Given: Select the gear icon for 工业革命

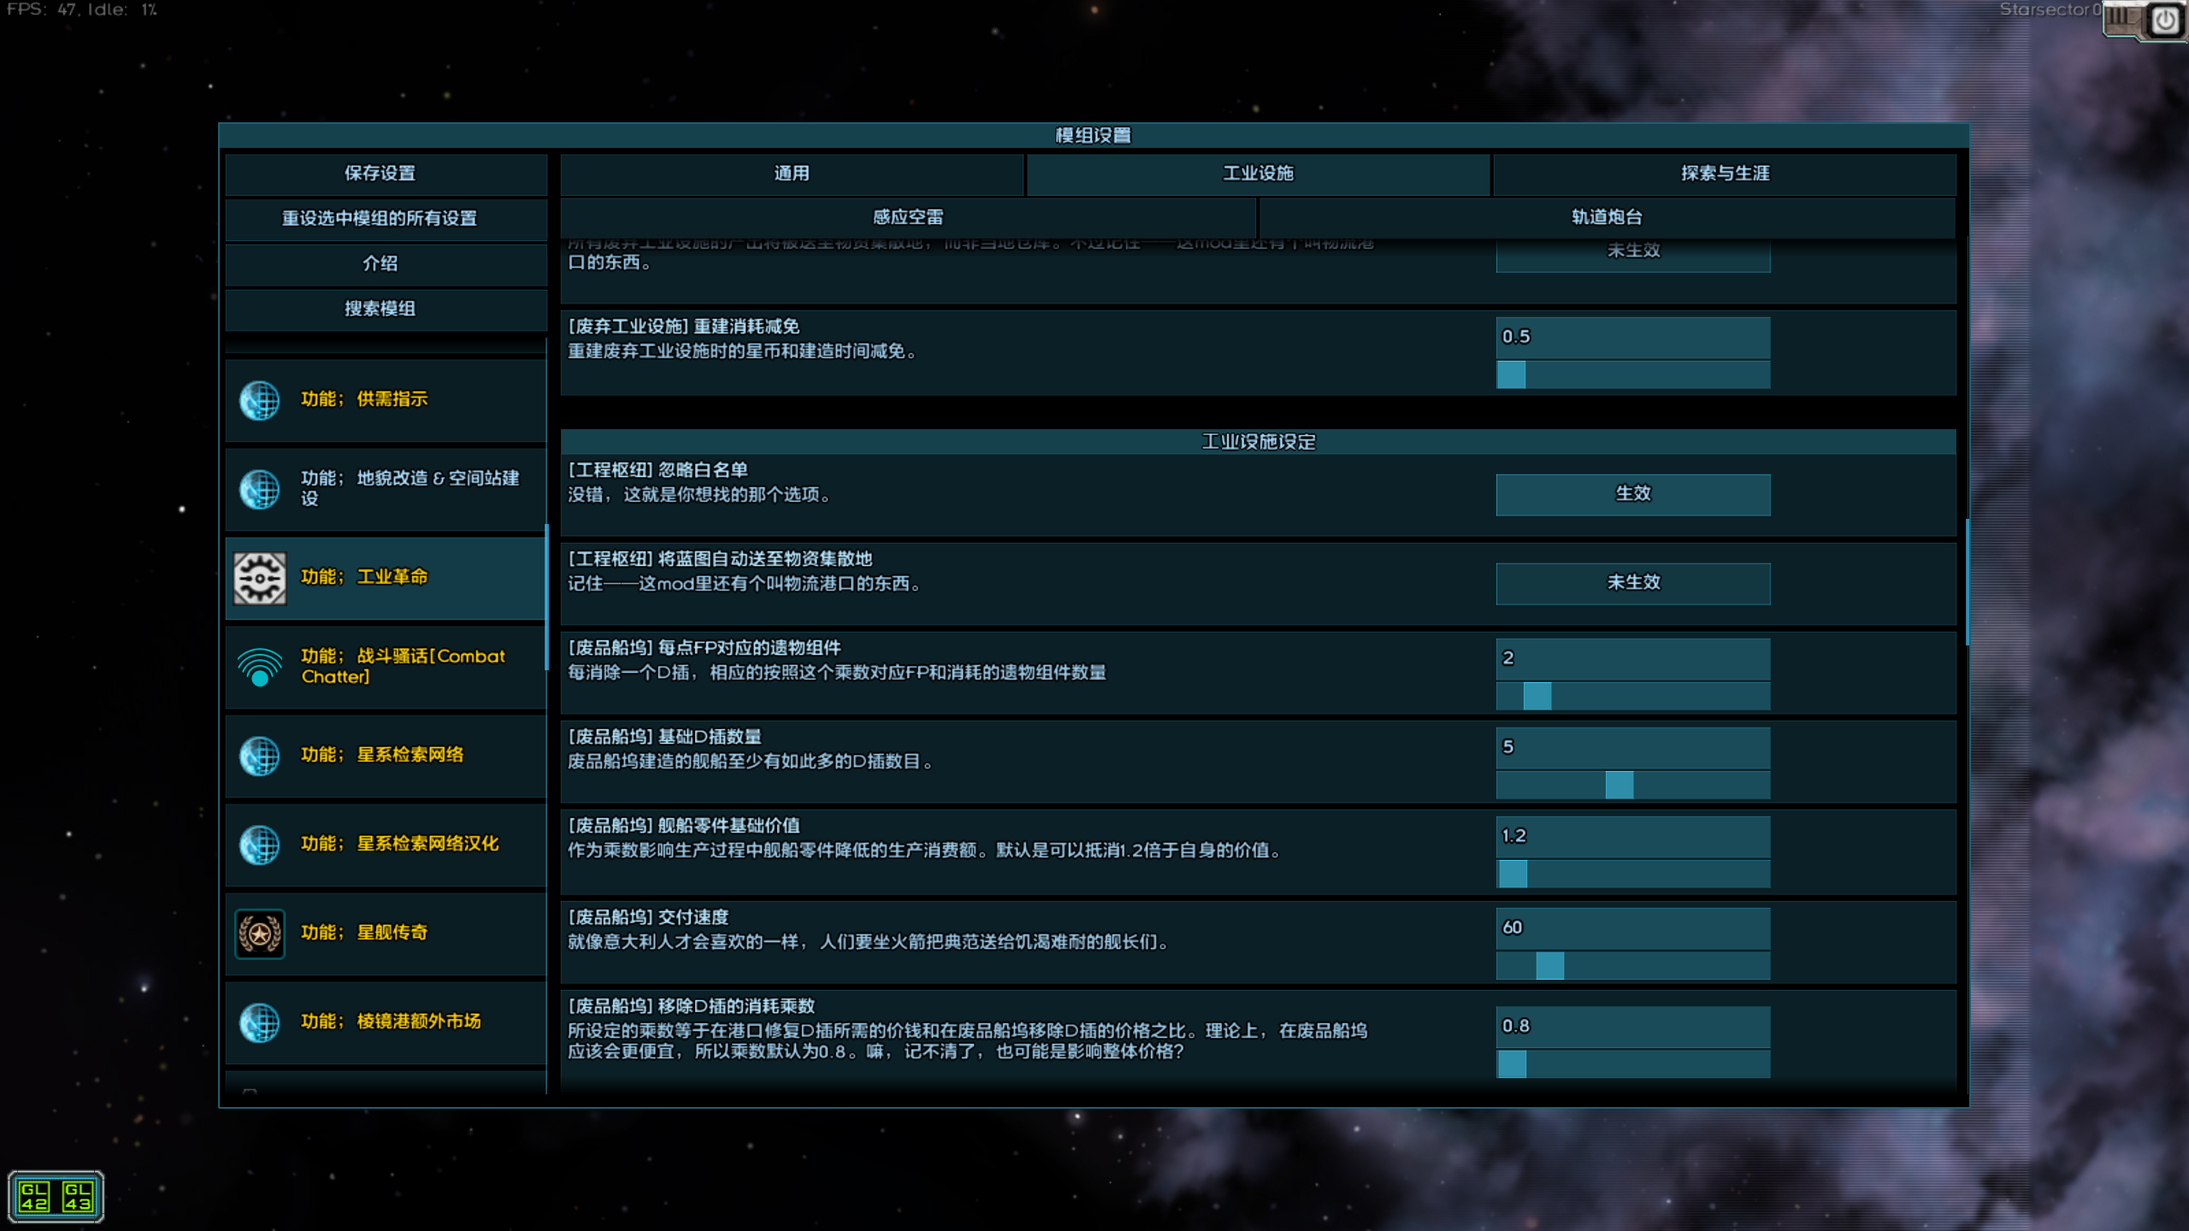Looking at the screenshot, I should (259, 578).
